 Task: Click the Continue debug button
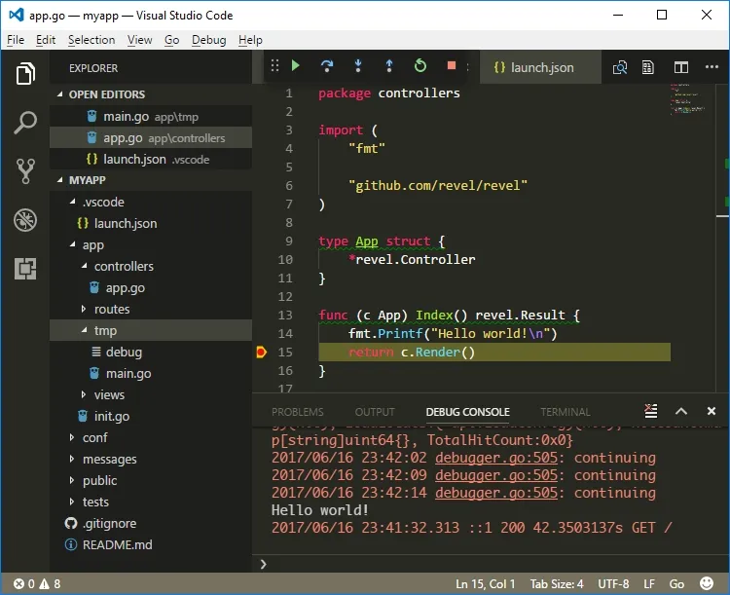[x=296, y=66]
